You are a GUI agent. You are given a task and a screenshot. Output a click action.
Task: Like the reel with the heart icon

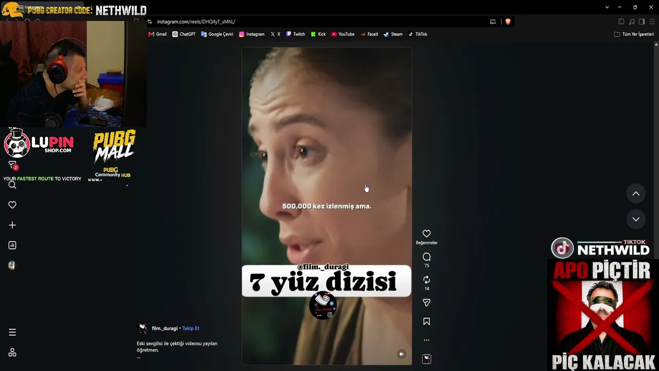[426, 233]
